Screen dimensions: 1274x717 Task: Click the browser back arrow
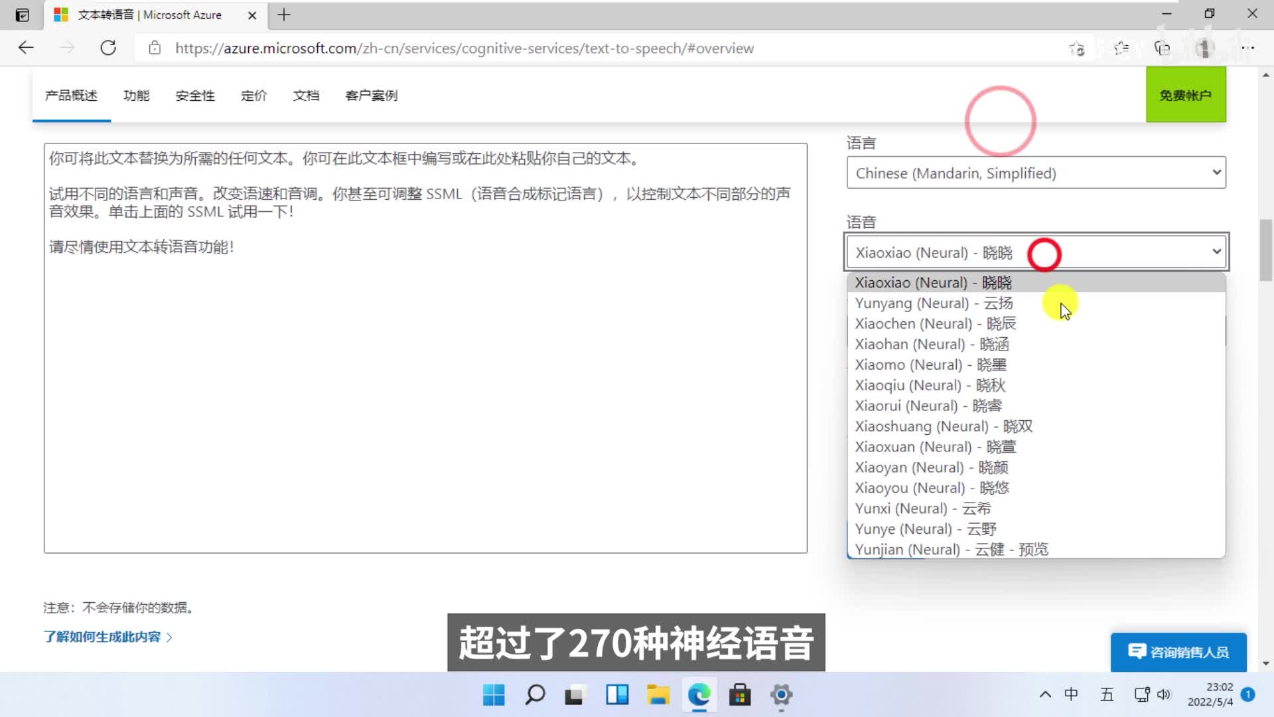click(26, 48)
